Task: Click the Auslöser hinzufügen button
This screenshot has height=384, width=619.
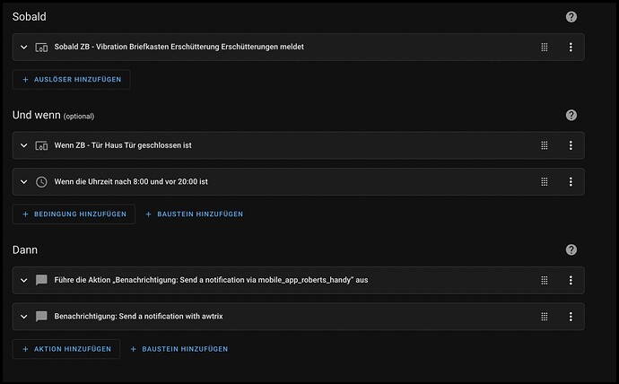Action: click(x=72, y=80)
